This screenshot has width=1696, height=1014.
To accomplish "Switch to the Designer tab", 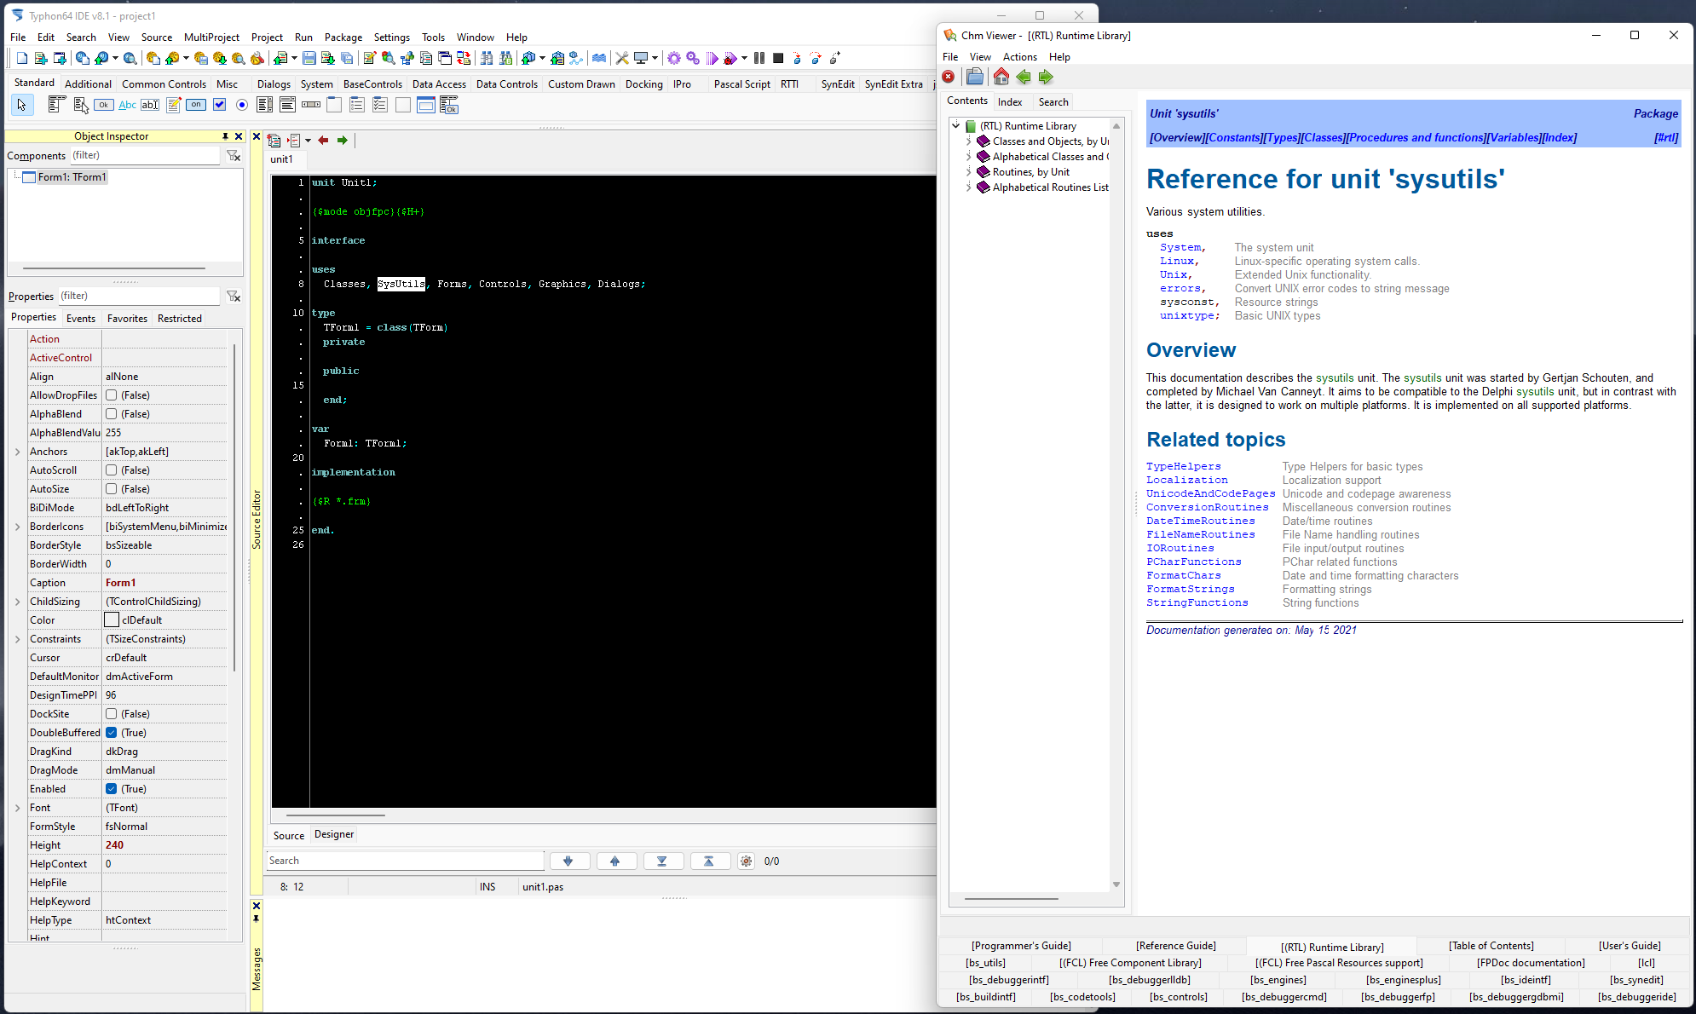I will (334, 834).
